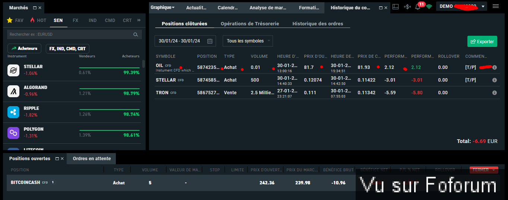Screen dimensions: 508x200
Task: Open the Graphique dropdown menu
Action: 163,7
